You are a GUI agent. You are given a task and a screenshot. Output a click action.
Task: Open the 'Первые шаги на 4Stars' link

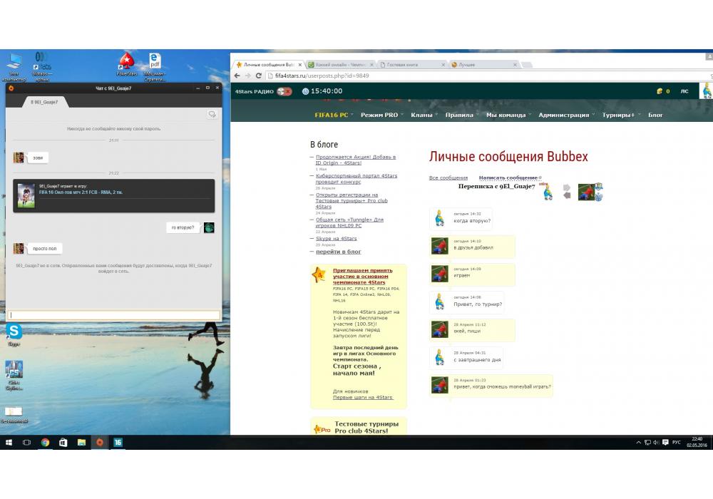(362, 397)
